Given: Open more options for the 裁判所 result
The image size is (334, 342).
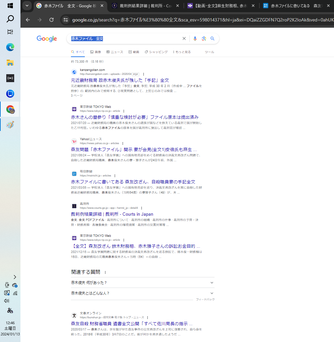Looking at the screenshot, I should tap(142, 208).
